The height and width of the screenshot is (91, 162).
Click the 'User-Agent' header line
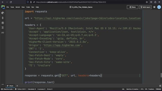(84, 28)
